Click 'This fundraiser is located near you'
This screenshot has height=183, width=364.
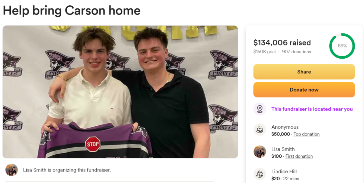(x=312, y=109)
